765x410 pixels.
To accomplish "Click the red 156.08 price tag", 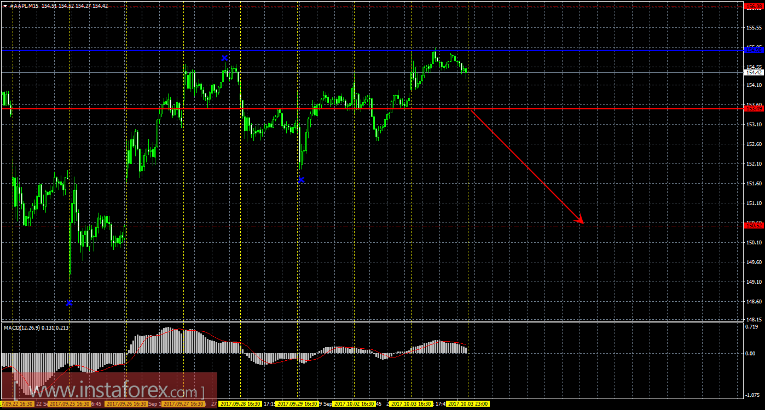I will click(x=754, y=6).
